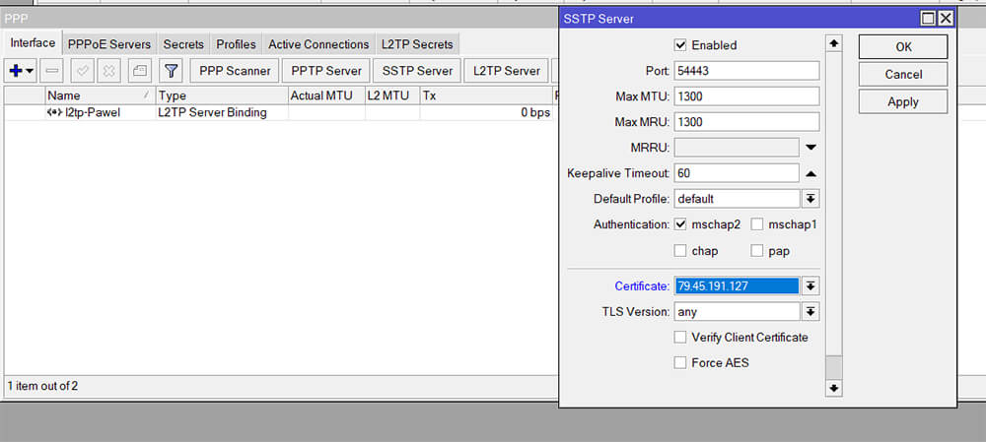Collapse the Keepalive Timeout field arrow
986x442 pixels.
[x=811, y=173]
